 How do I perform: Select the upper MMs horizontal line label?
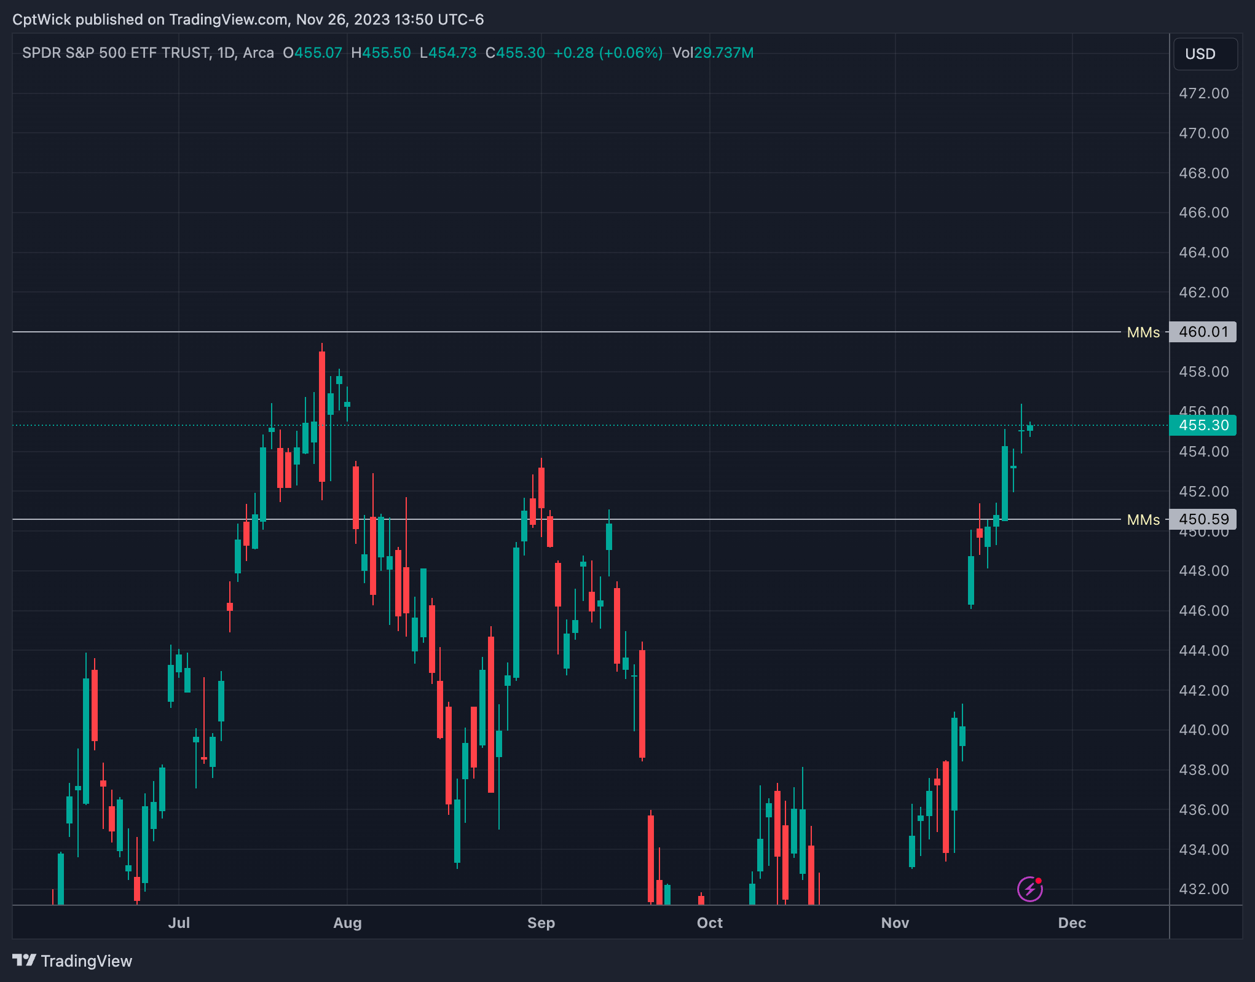(x=1143, y=332)
